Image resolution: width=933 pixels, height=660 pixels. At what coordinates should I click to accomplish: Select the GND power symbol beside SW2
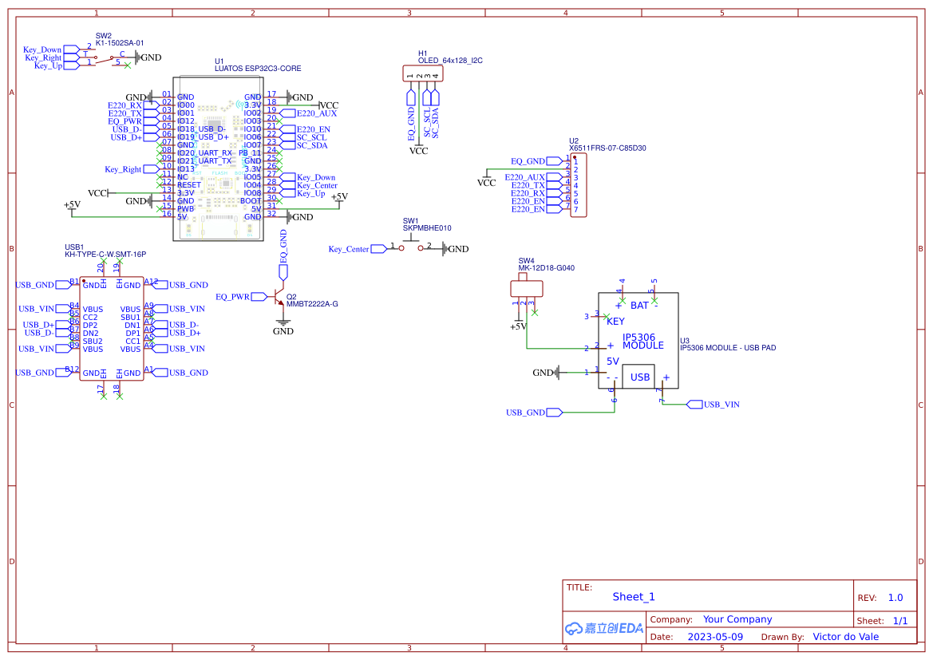point(148,57)
